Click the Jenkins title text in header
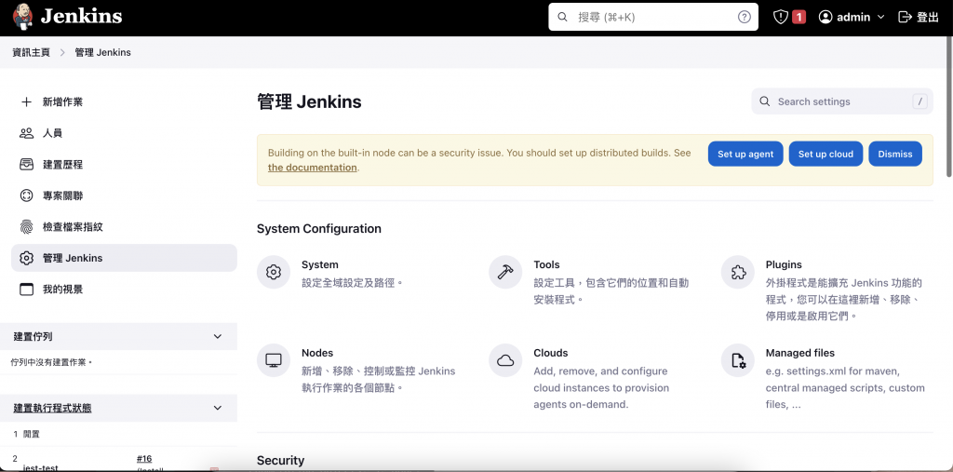Viewport: 953px width, 472px height. pyautogui.click(x=82, y=17)
